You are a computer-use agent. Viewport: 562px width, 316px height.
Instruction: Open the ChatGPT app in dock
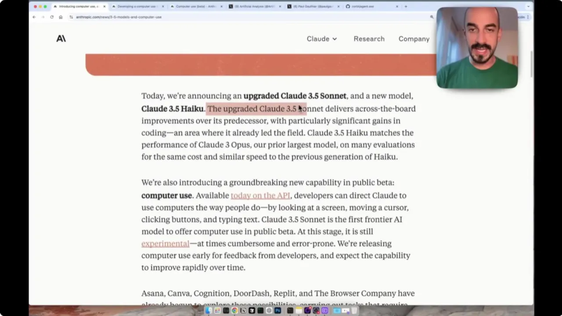269,311
